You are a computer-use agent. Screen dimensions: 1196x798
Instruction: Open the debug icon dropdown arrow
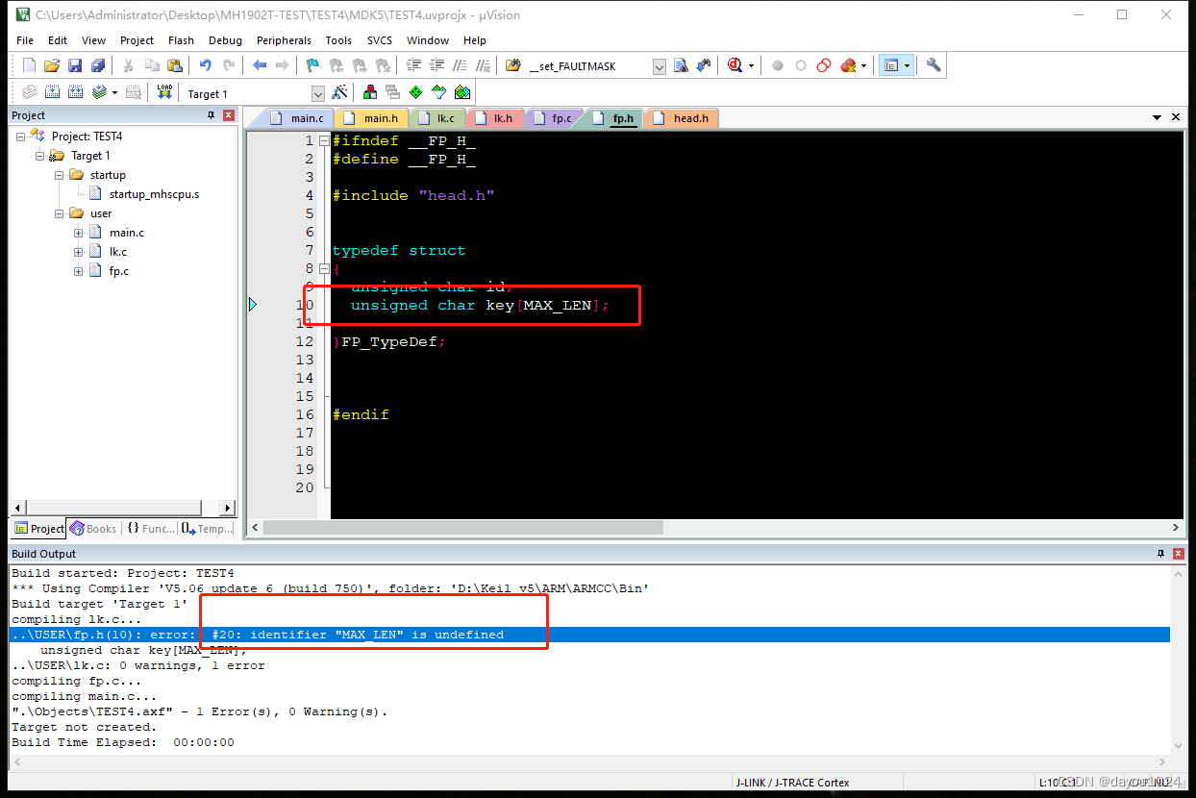pos(752,66)
